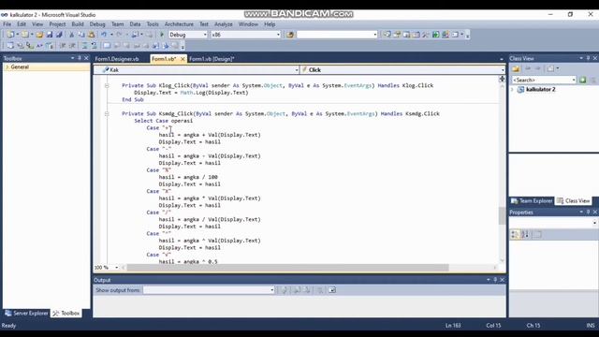Click the Undo arrow icon
The image size is (599, 337).
(x=104, y=35)
